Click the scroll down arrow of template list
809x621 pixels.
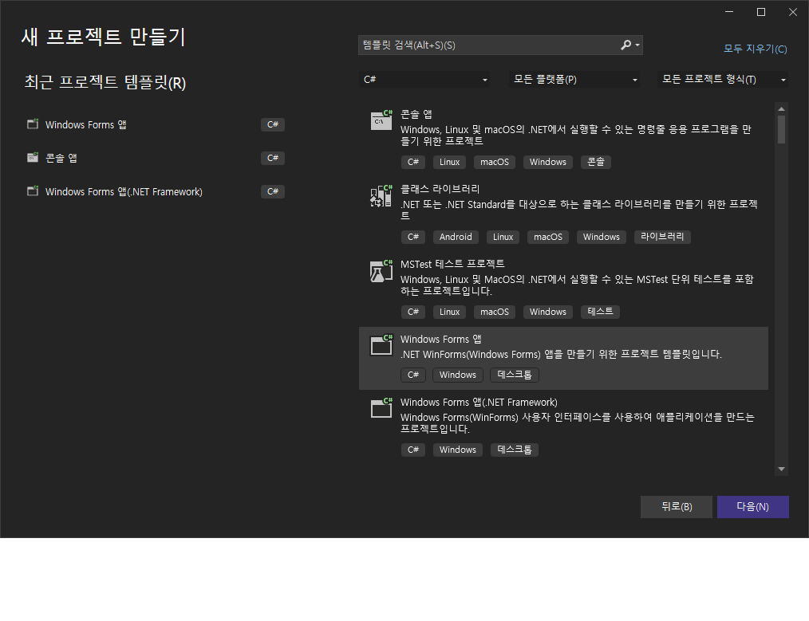coord(781,469)
